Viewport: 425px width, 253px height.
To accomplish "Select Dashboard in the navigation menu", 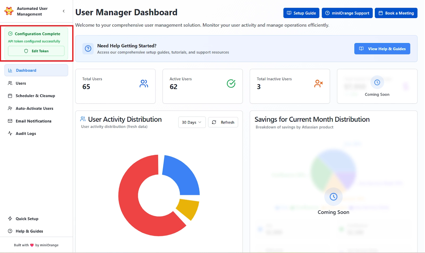I will click(x=26, y=70).
